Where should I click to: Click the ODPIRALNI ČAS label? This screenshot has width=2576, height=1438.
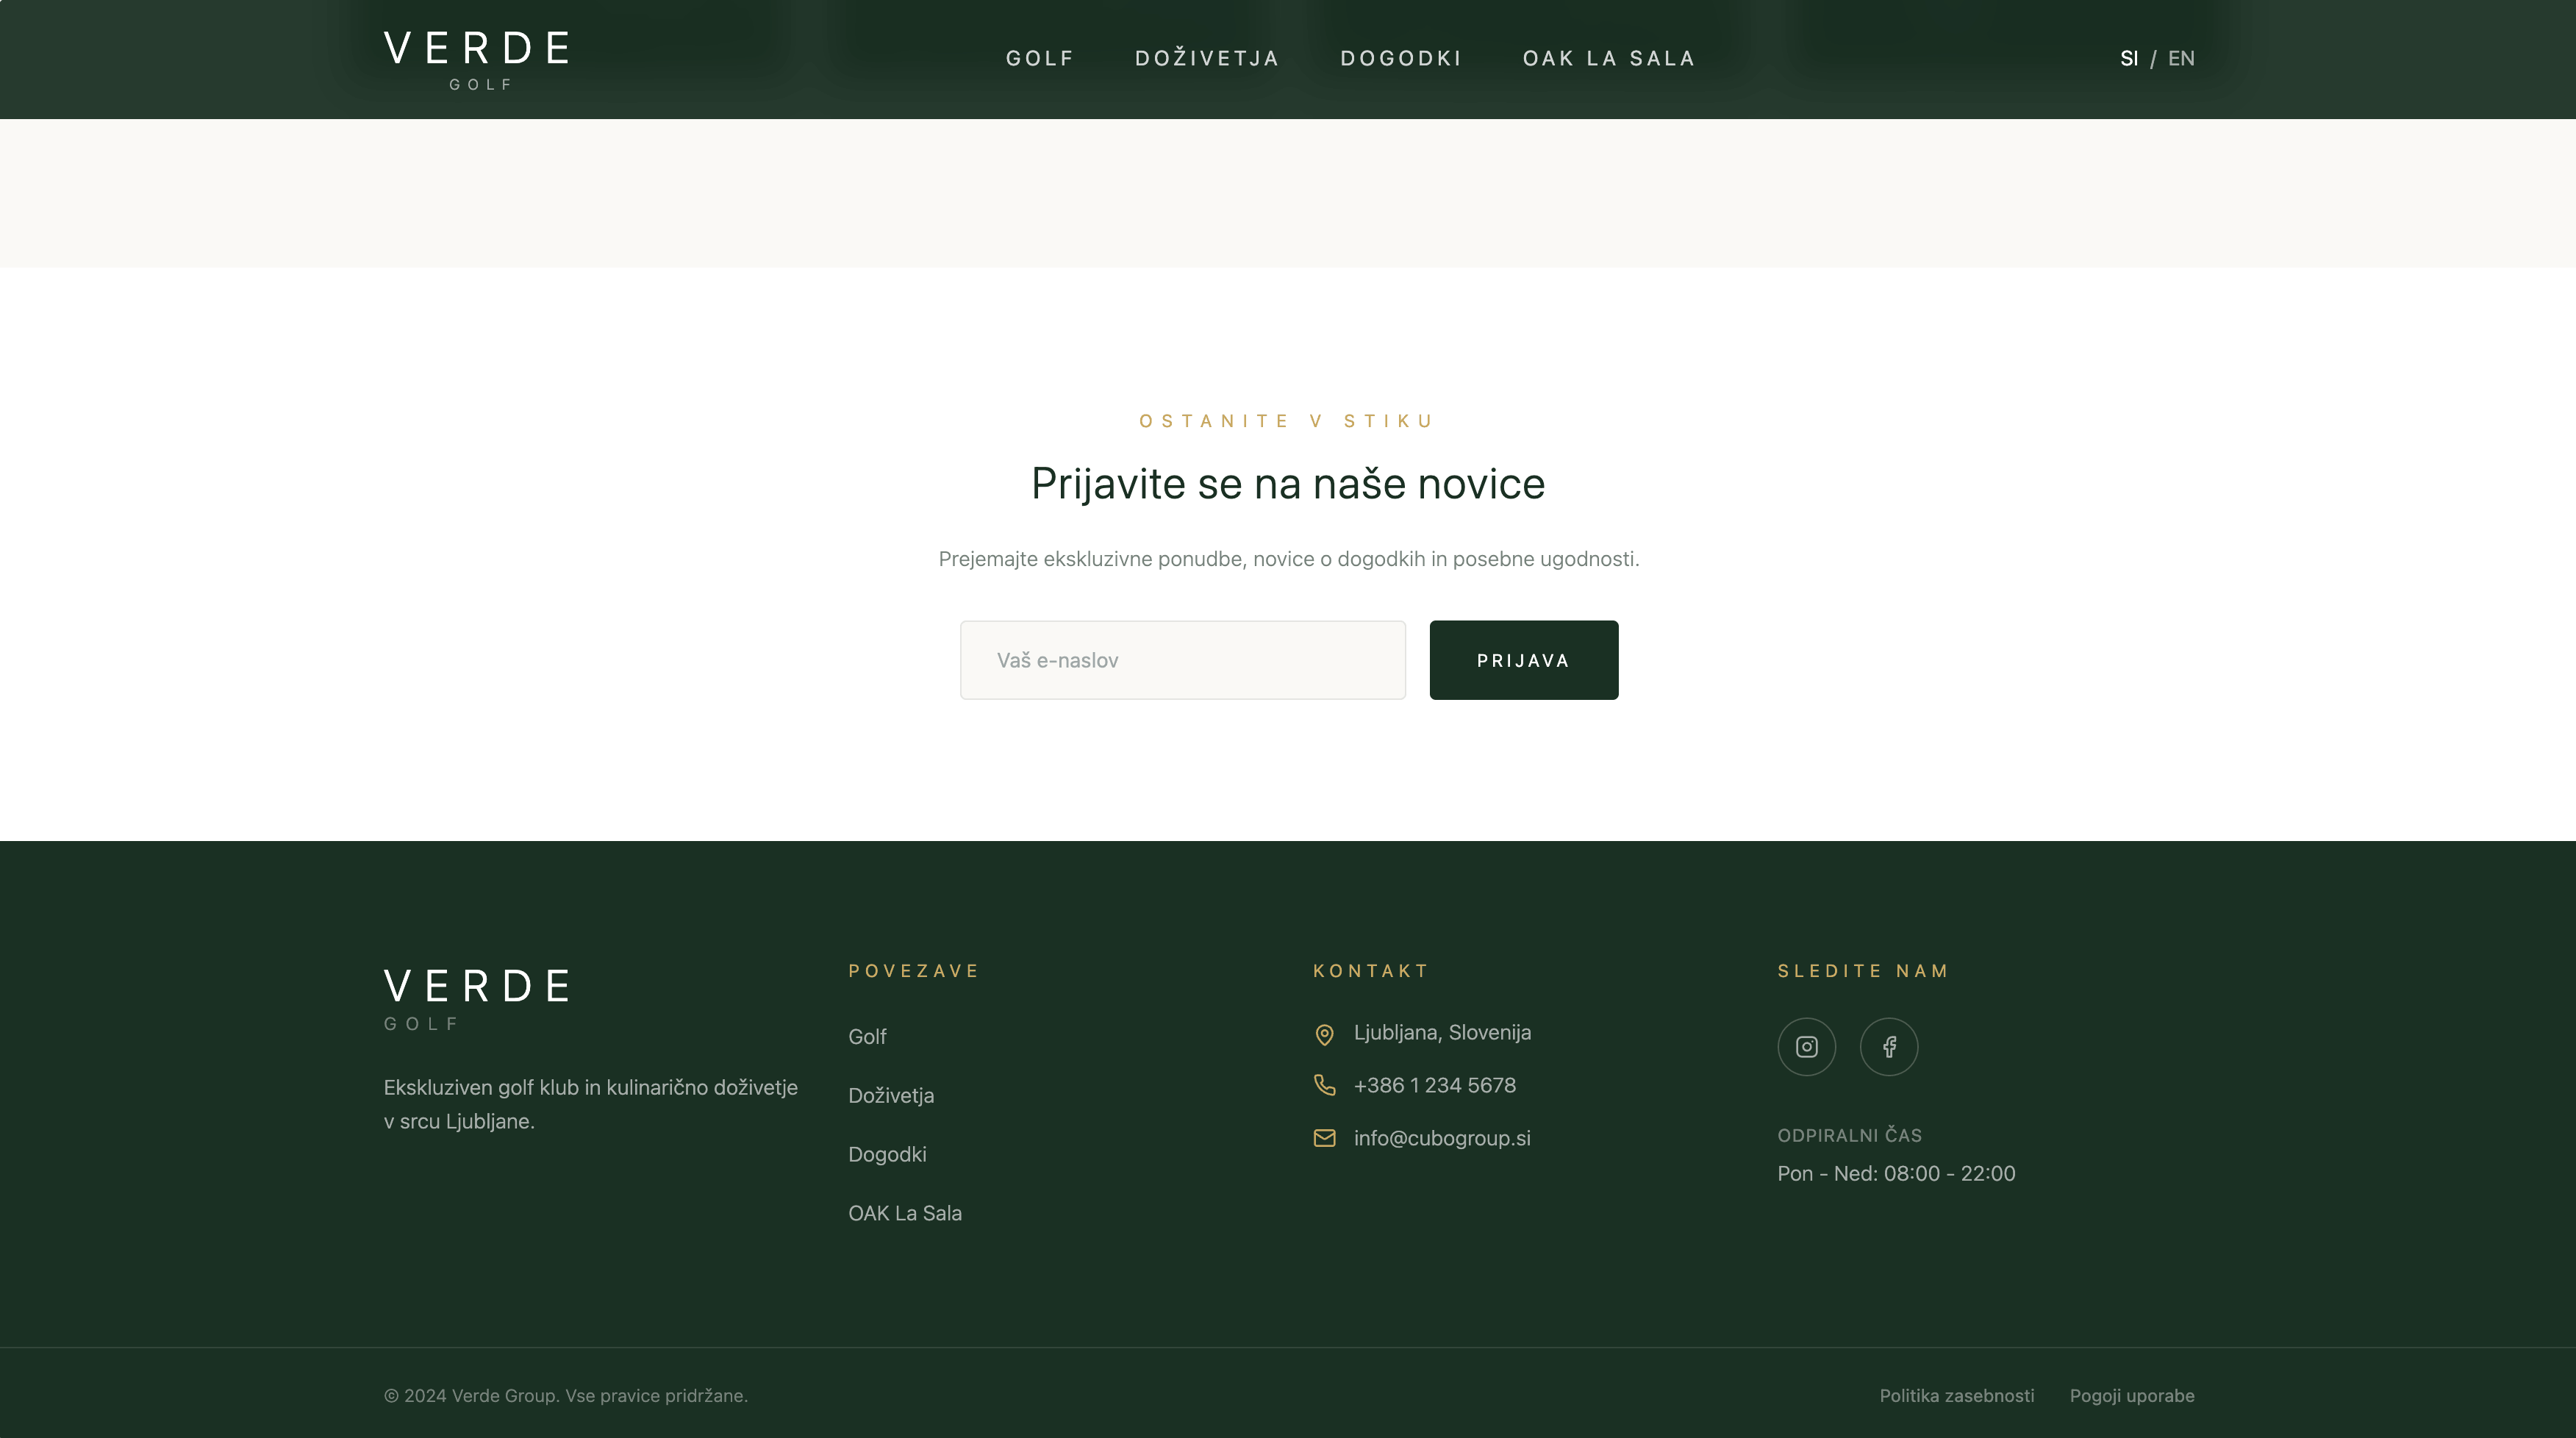click(x=1849, y=1135)
